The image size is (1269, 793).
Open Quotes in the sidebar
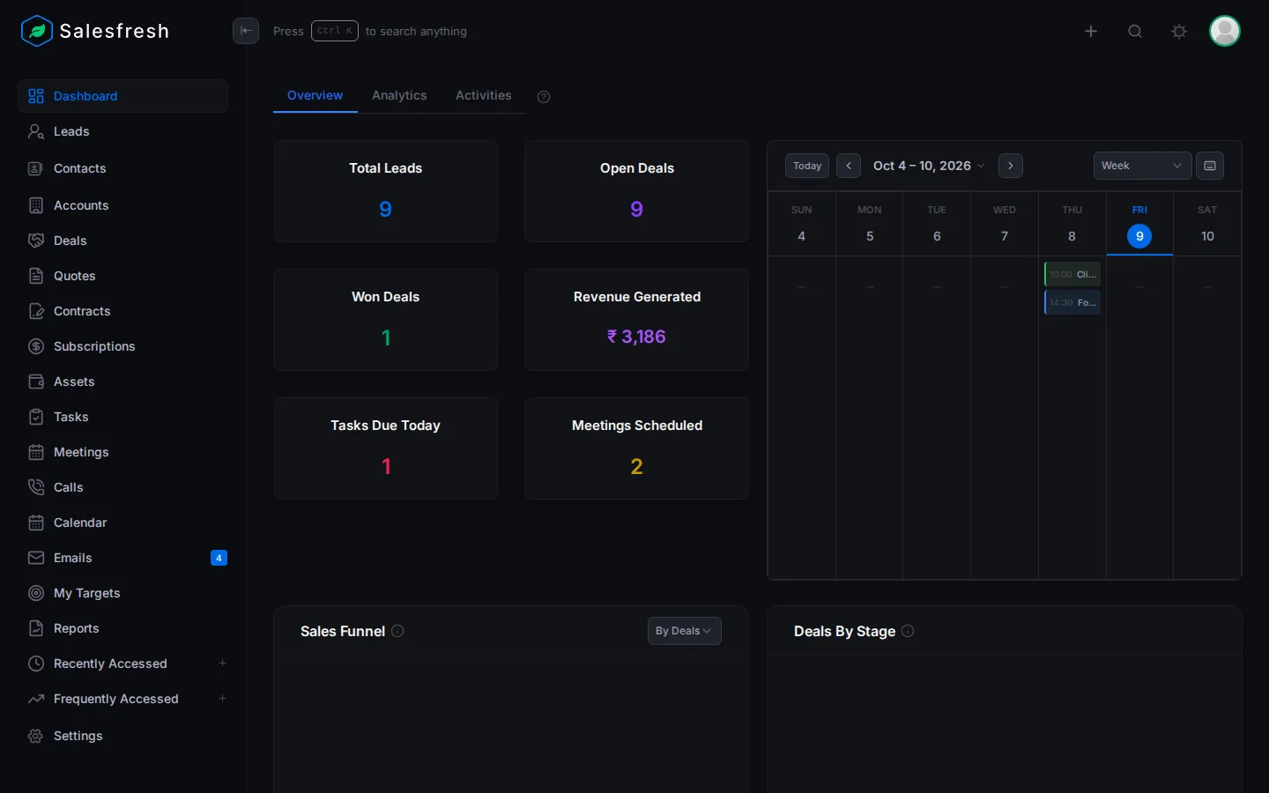click(x=122, y=276)
